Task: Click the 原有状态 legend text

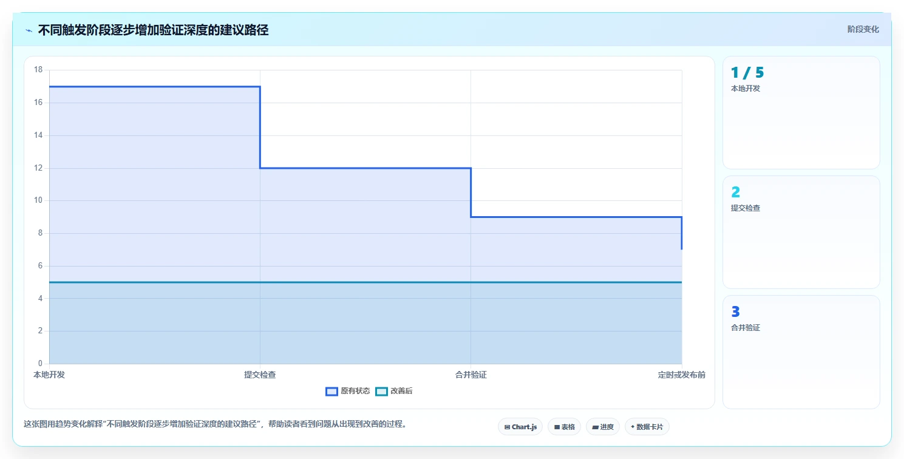Action: 355,392
